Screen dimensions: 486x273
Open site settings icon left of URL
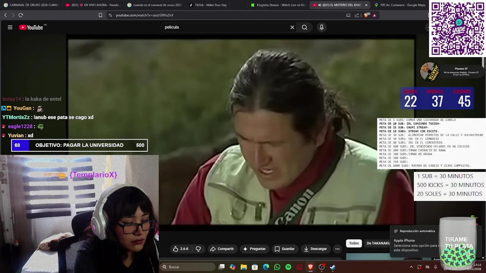pos(110,15)
